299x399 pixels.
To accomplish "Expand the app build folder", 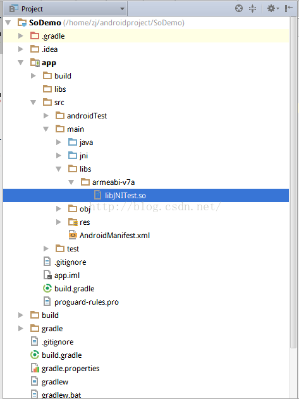I will (34, 76).
